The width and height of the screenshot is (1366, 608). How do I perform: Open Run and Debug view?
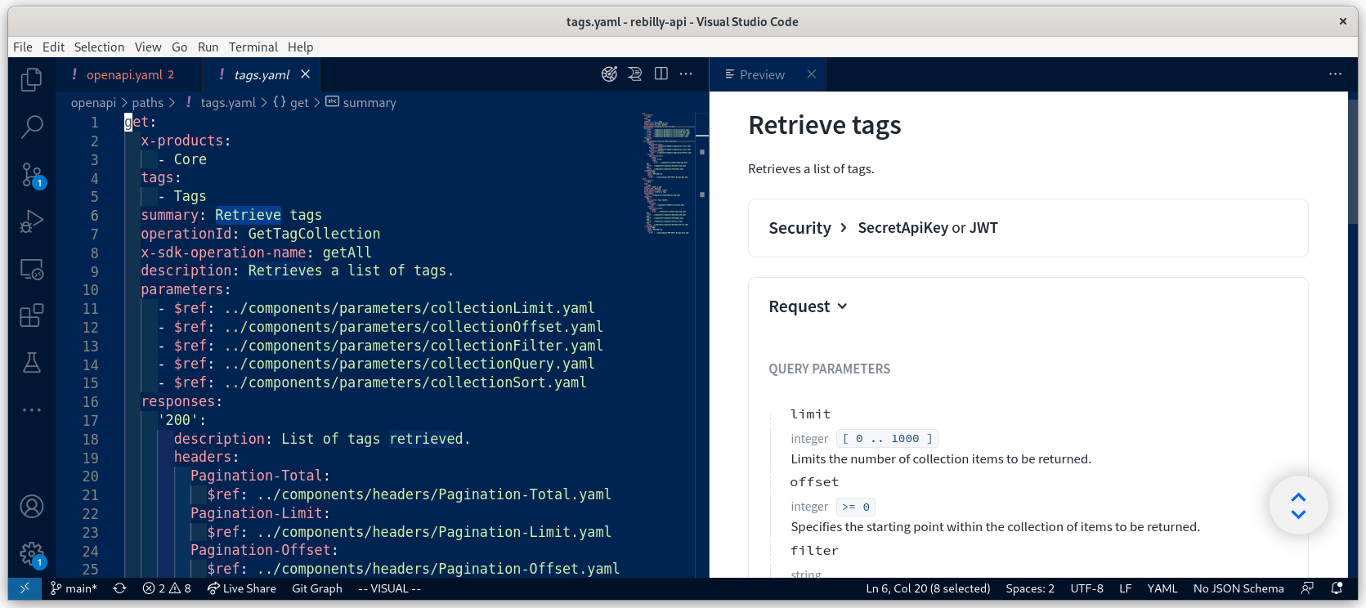[x=32, y=221]
